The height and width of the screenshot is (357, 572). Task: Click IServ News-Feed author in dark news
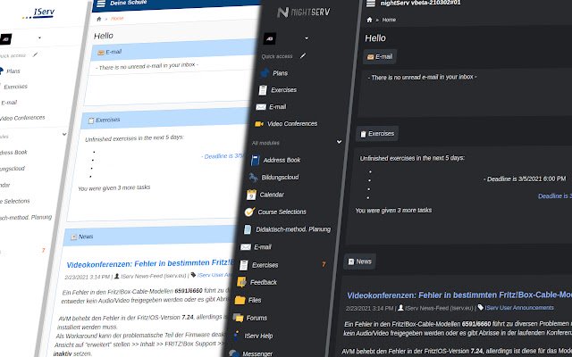pos(439,308)
